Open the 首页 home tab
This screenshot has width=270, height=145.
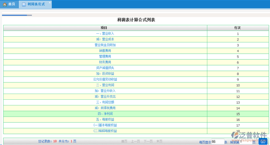coord(9,4)
